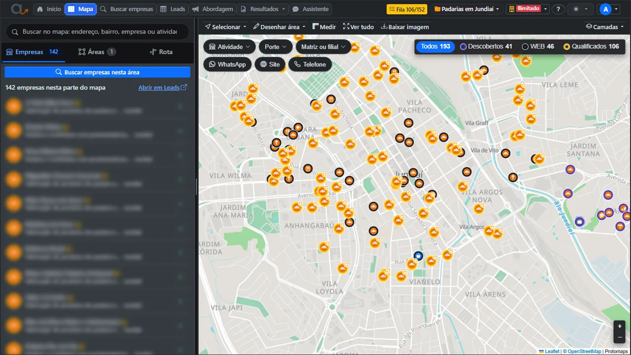Viewport: 631px width, 355px height.
Task: Click the purple-ringed marker below Jardim Santana label
Action: coord(570,170)
